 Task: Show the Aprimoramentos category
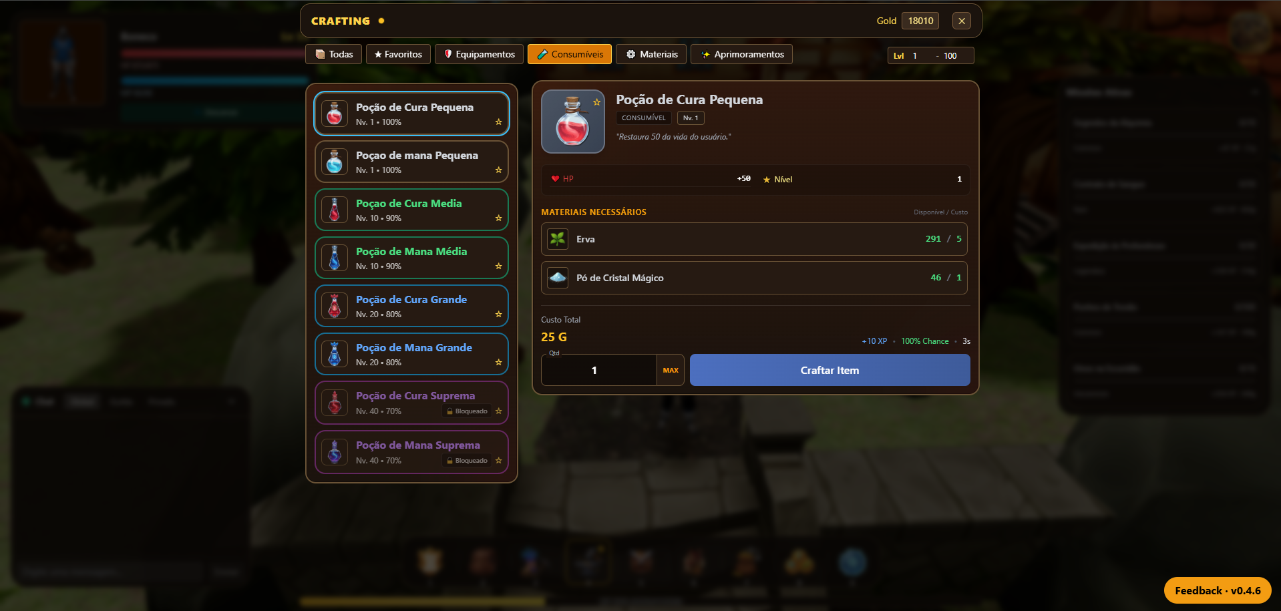tap(741, 54)
